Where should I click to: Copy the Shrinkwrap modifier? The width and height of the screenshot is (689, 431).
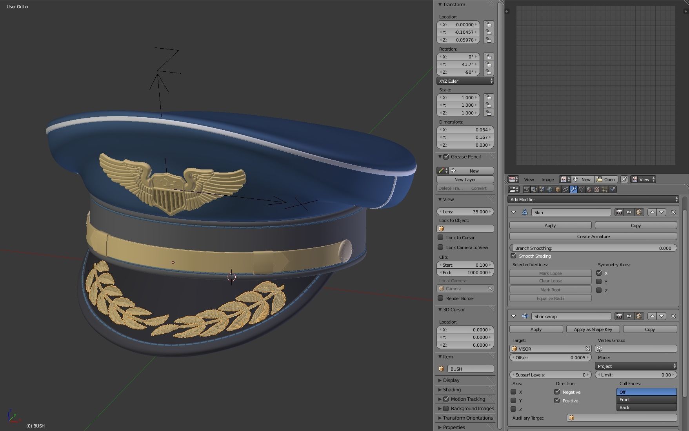coord(650,329)
